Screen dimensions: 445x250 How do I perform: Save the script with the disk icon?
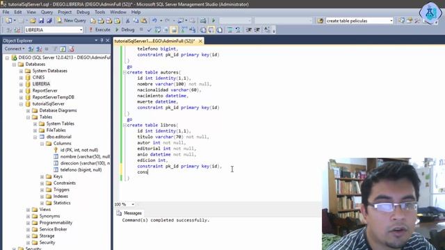[x=41, y=21]
